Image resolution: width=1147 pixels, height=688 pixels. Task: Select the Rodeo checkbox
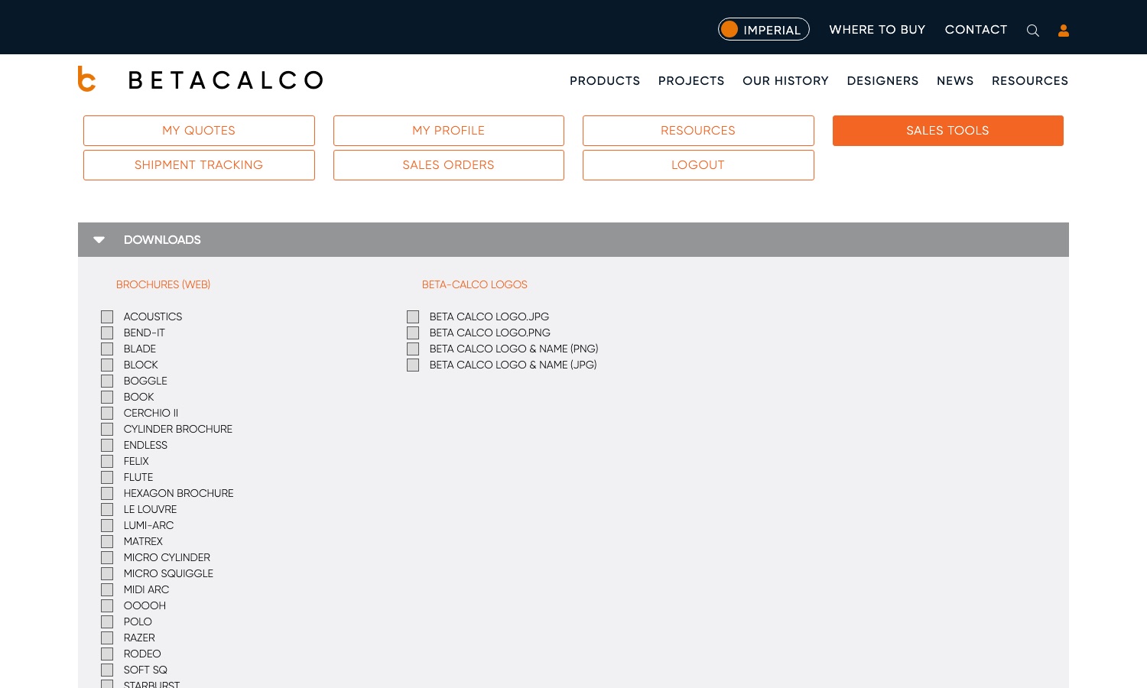(107, 654)
